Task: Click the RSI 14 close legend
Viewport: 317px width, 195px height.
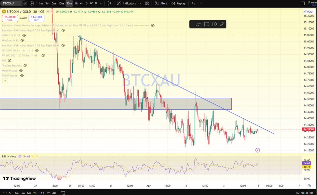Action: coord(9,156)
